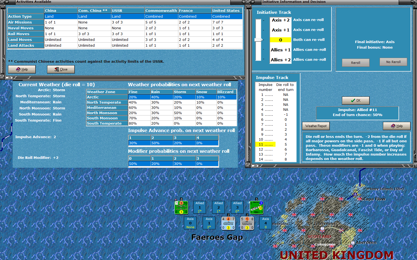Click the Axis +1 initiative entry

click(x=280, y=30)
